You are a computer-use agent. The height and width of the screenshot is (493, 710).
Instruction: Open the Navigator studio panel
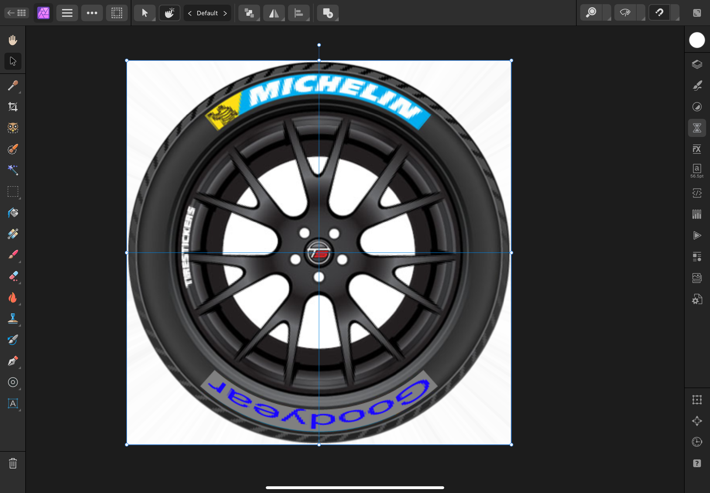[697, 421]
